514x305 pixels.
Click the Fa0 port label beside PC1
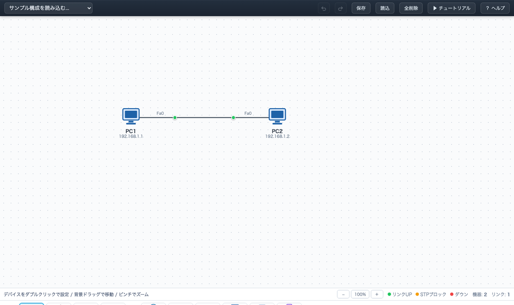click(x=160, y=113)
